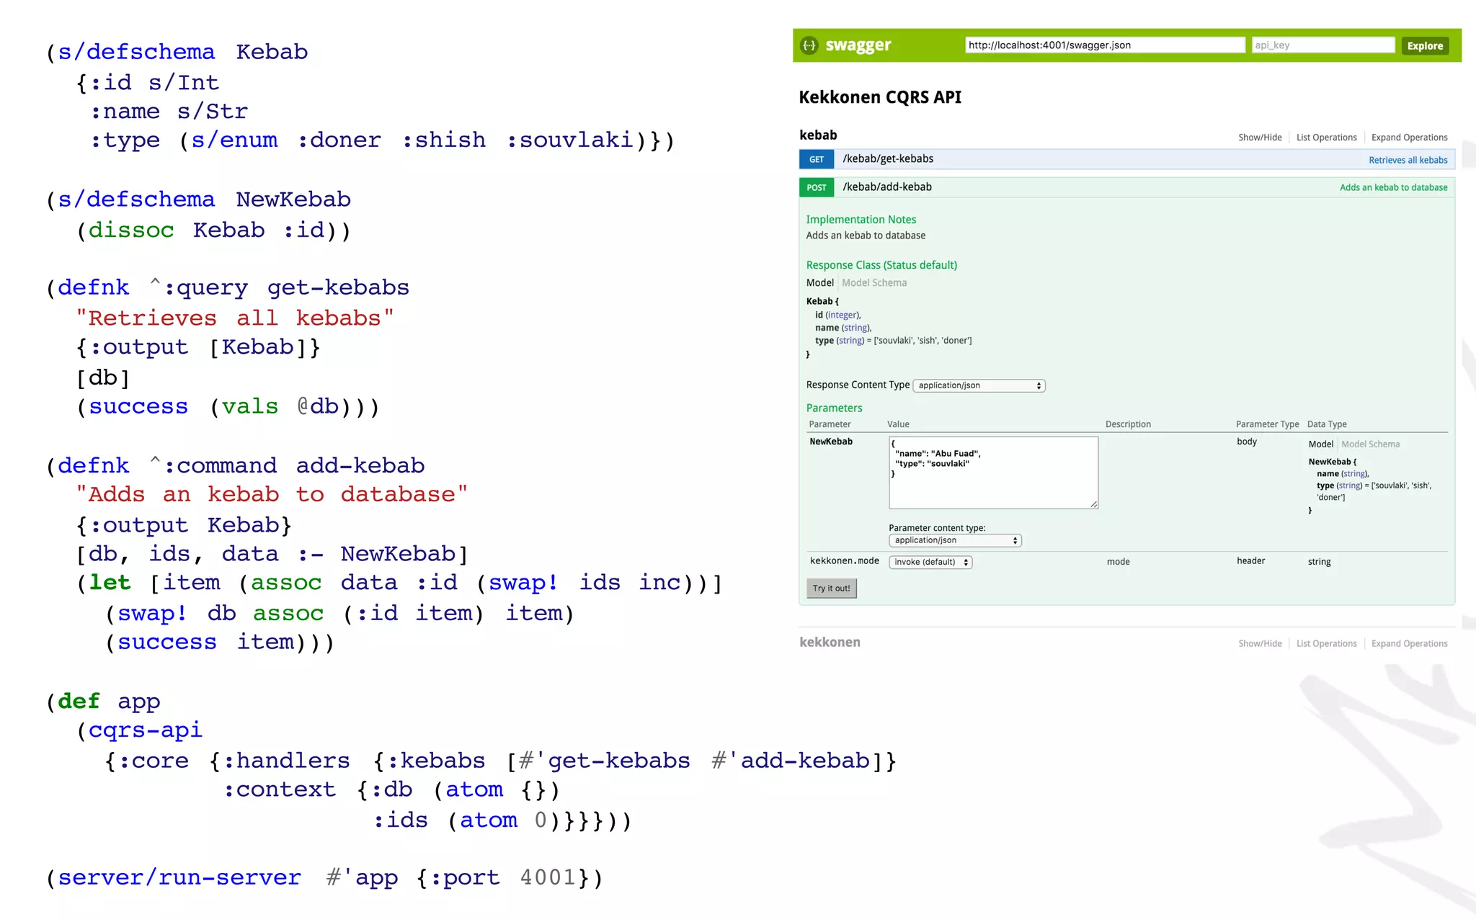
Task: Click the 'kekkonen.mode' parameter name
Action: [844, 560]
